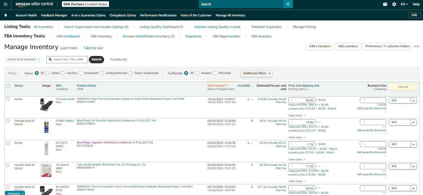Screen dimensions: 423x195
Task: Open Blue Magic Sapphire Conditioner thumbnail
Action: [47, 148]
